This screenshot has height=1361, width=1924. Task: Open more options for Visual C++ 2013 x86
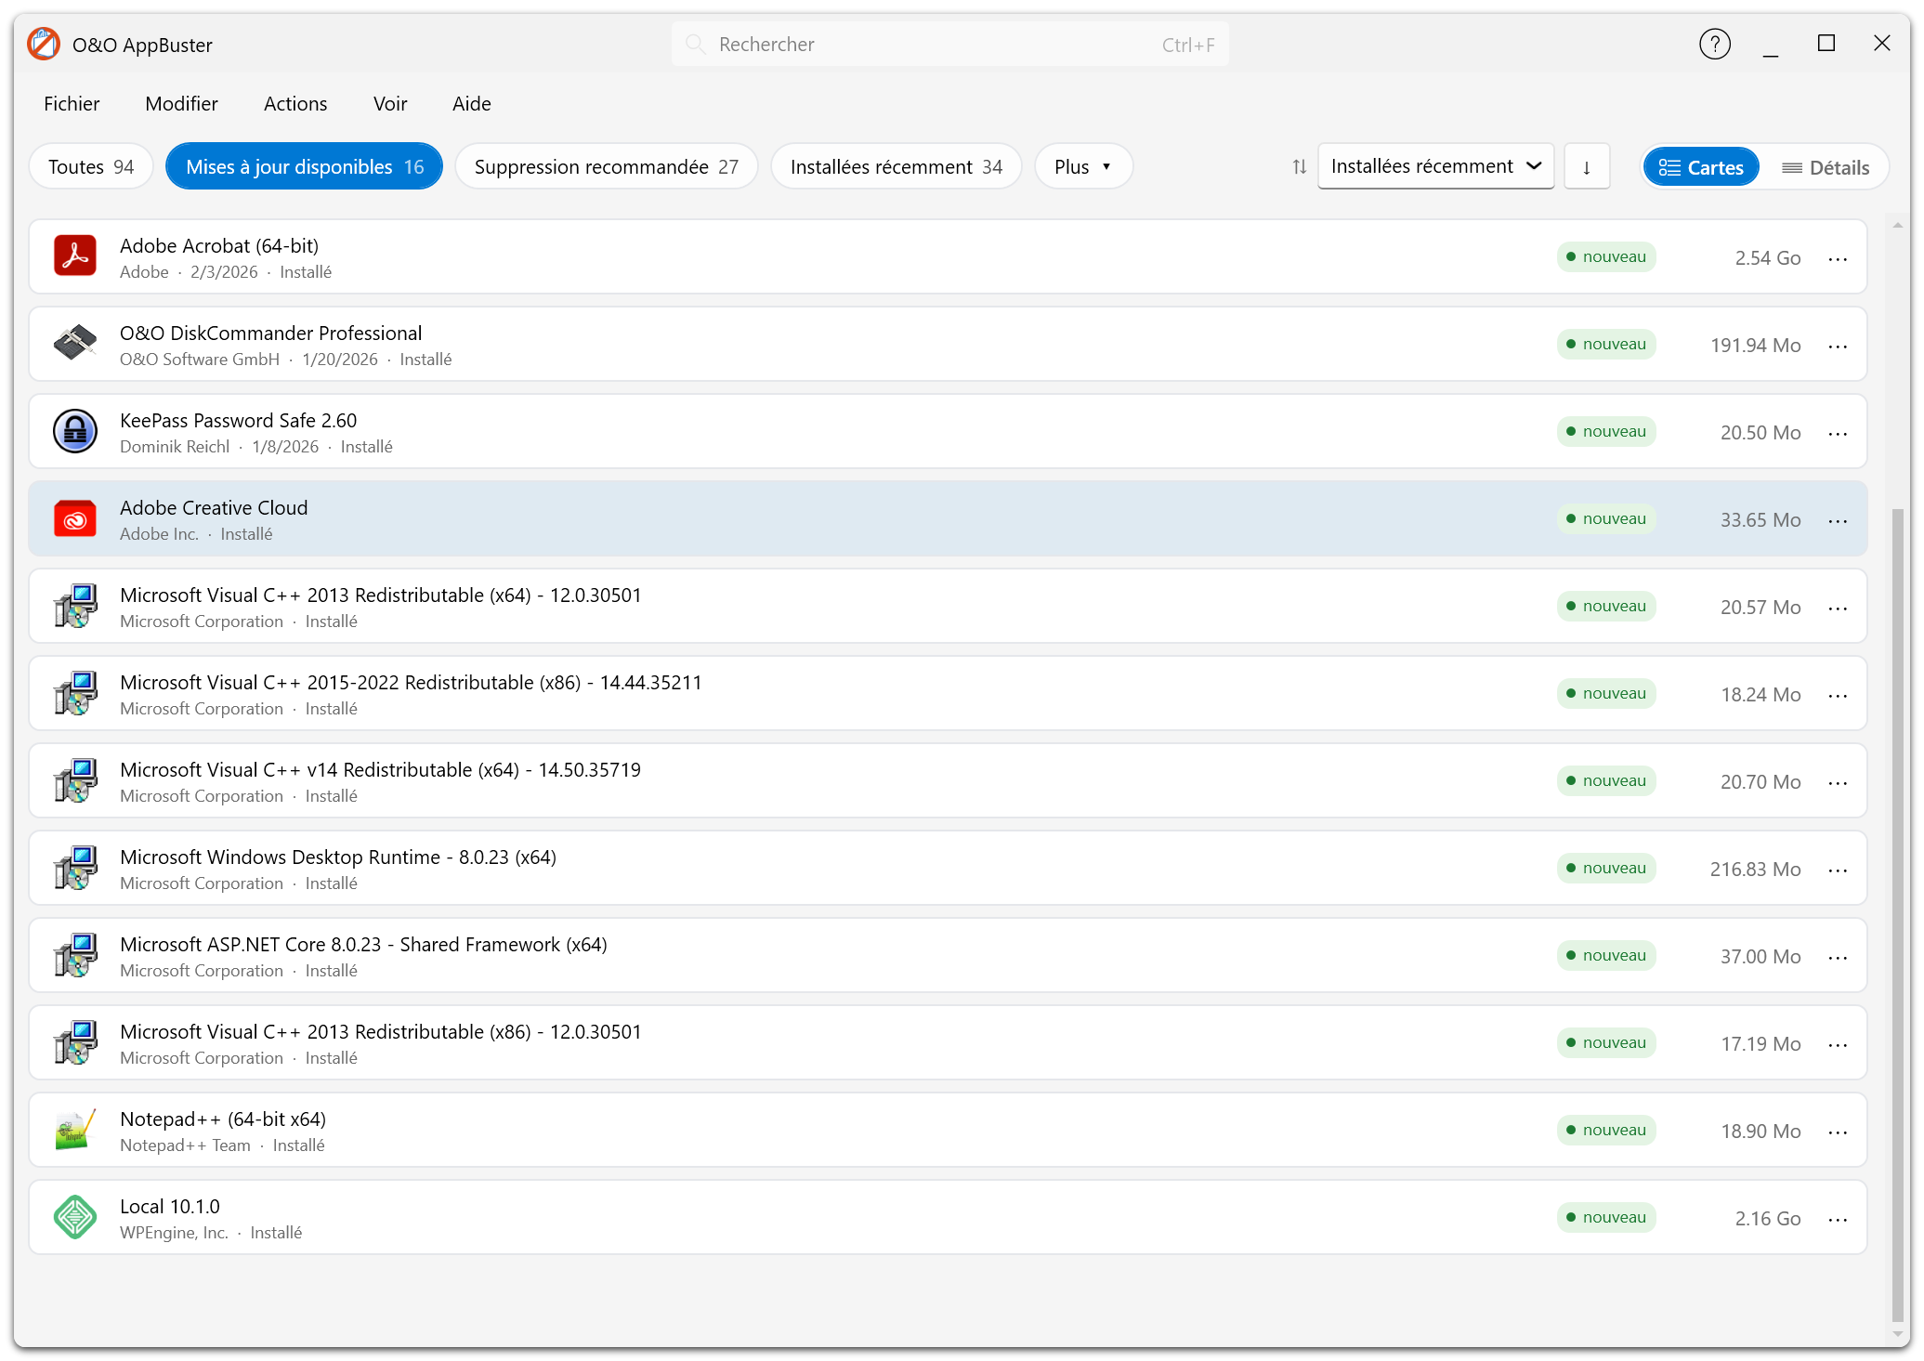pyautogui.click(x=1837, y=1044)
